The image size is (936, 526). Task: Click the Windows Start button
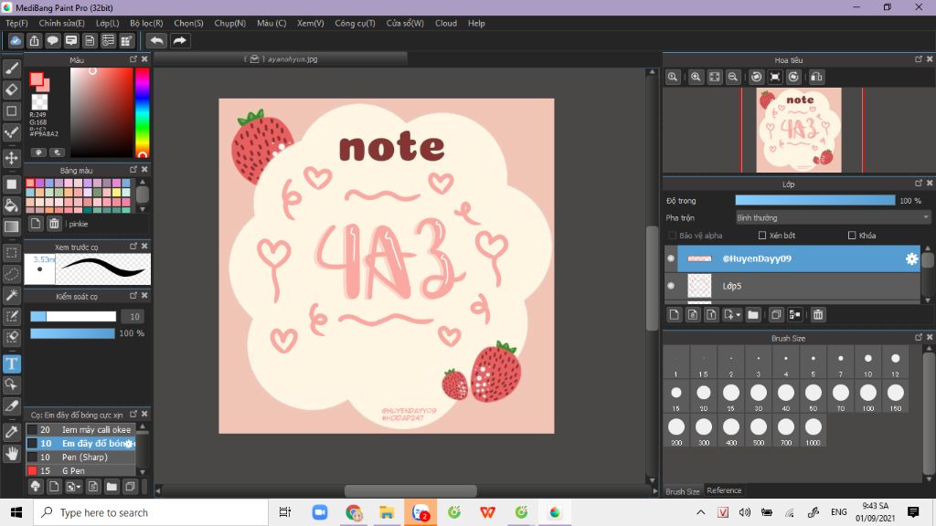click(x=16, y=512)
